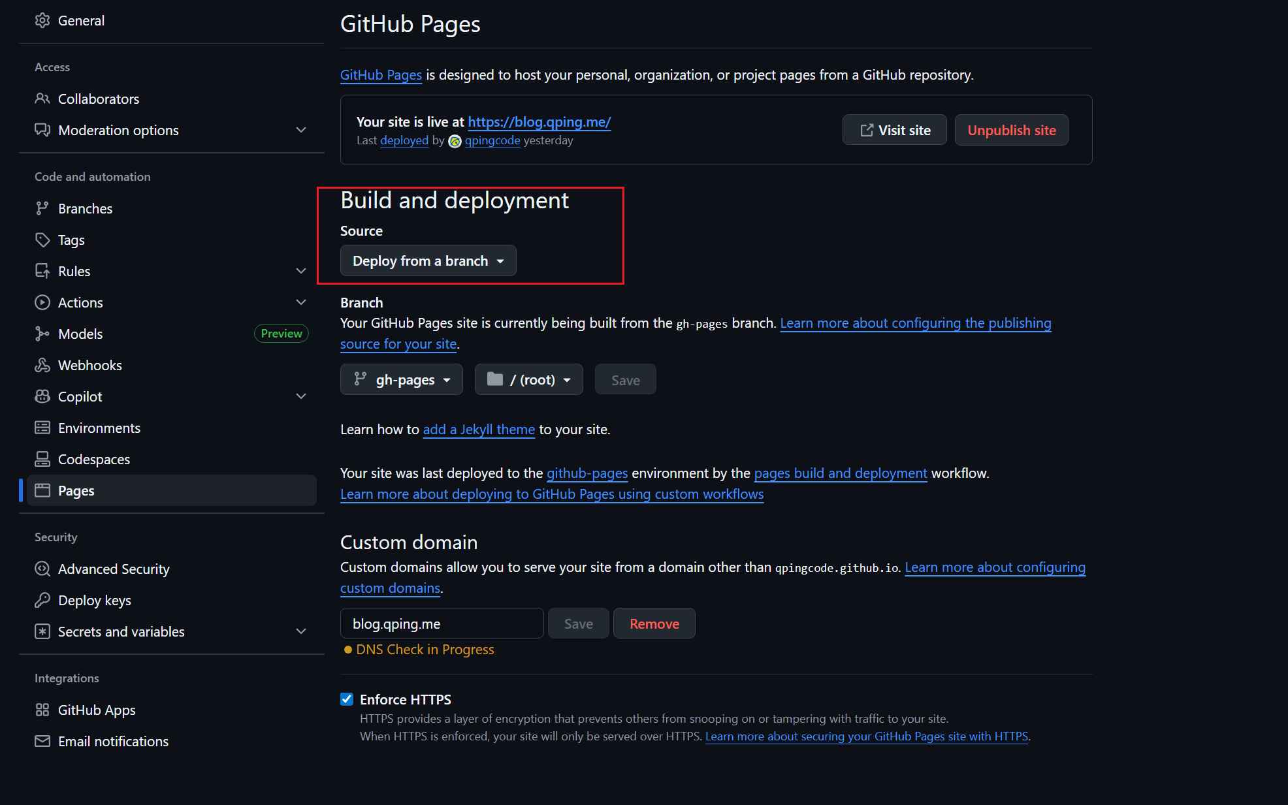Click the Preview badge next to Models
The height and width of the screenshot is (805, 1288).
pyautogui.click(x=282, y=334)
